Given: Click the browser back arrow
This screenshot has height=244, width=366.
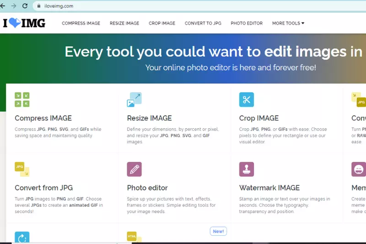Looking at the screenshot, I should click(x=3, y=6).
